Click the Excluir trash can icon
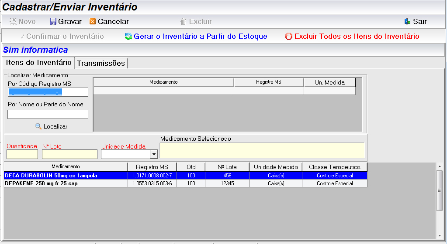Image resolution: width=447 pixels, height=244 pixels. [183, 21]
